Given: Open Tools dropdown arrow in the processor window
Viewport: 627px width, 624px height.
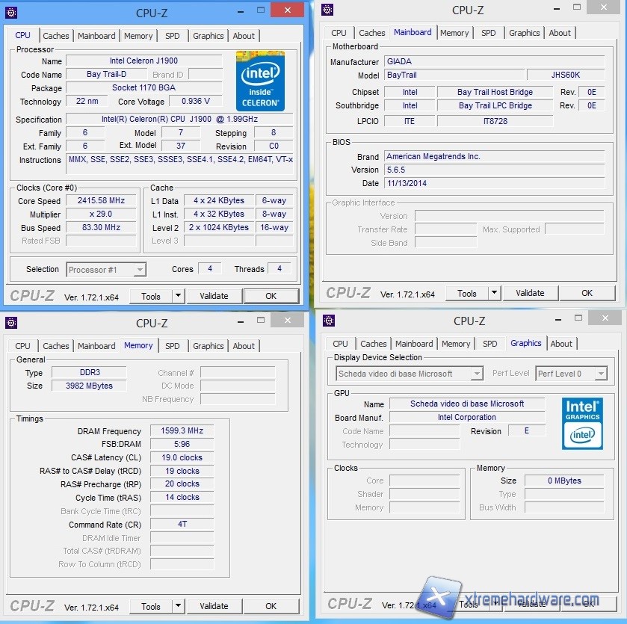Looking at the screenshot, I should [178, 296].
